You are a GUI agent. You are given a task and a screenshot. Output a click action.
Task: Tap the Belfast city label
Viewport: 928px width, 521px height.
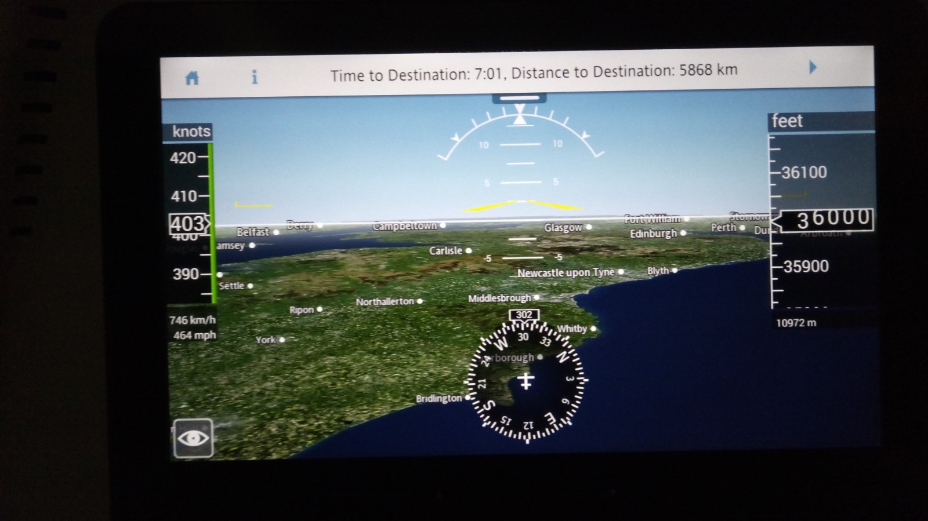pyautogui.click(x=253, y=232)
